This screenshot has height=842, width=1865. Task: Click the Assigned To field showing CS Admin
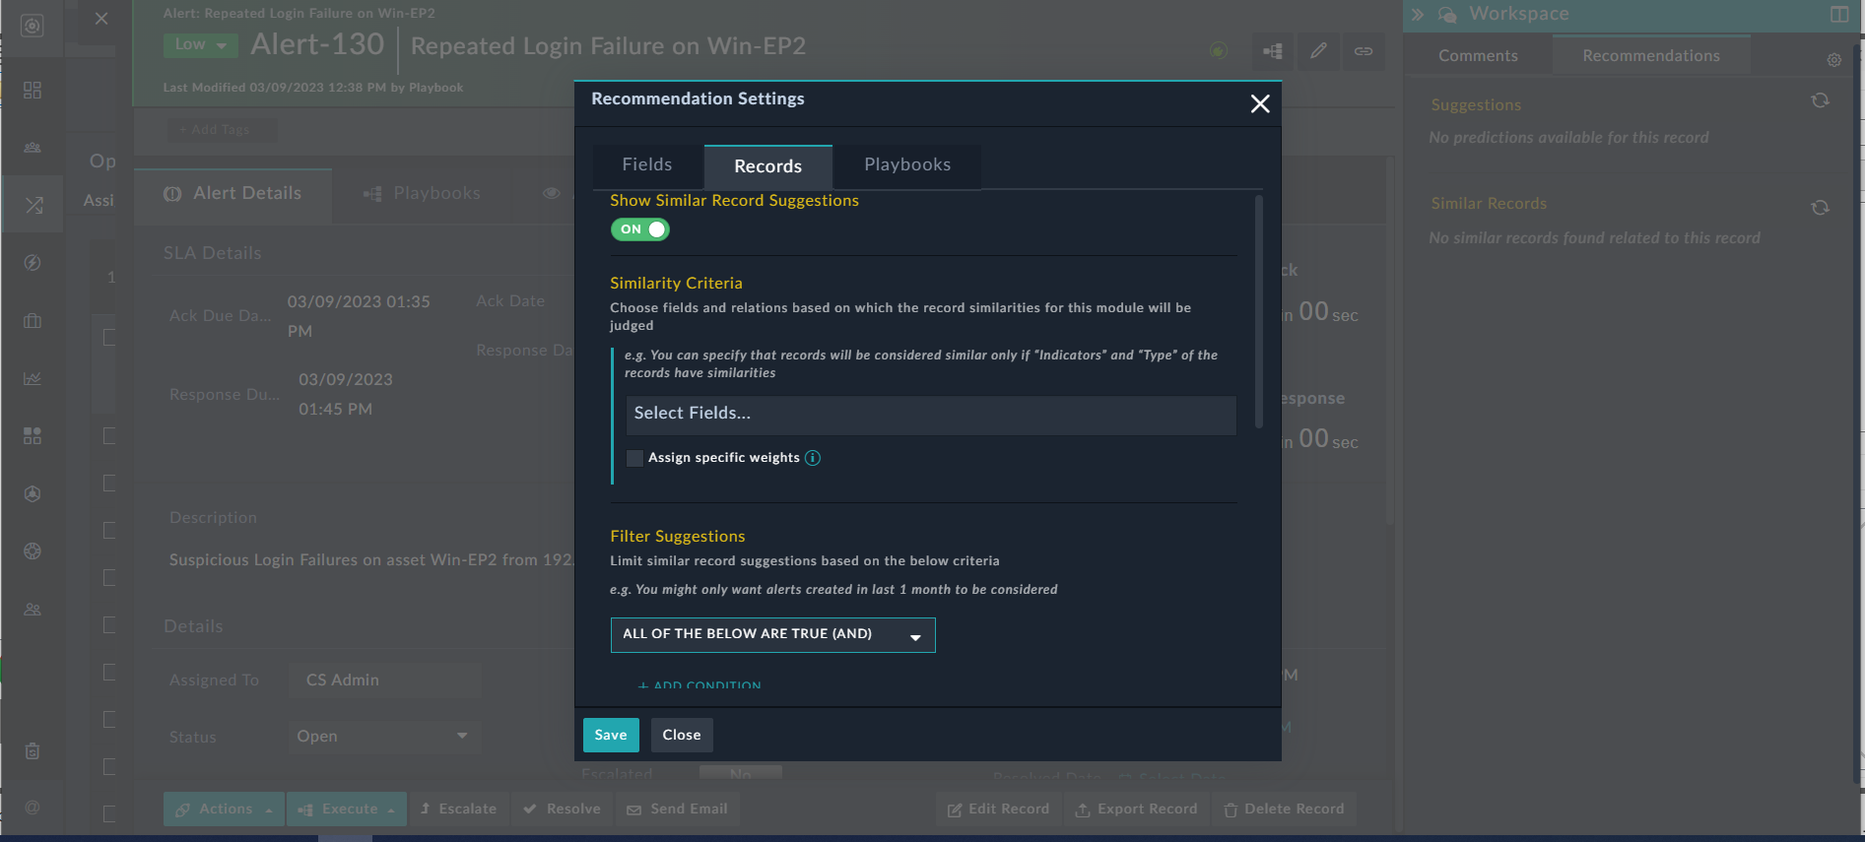[384, 680]
